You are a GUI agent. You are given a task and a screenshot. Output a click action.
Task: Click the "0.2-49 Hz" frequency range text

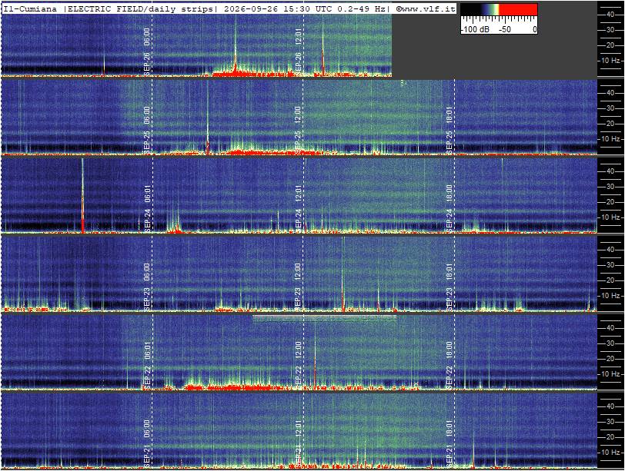point(361,9)
